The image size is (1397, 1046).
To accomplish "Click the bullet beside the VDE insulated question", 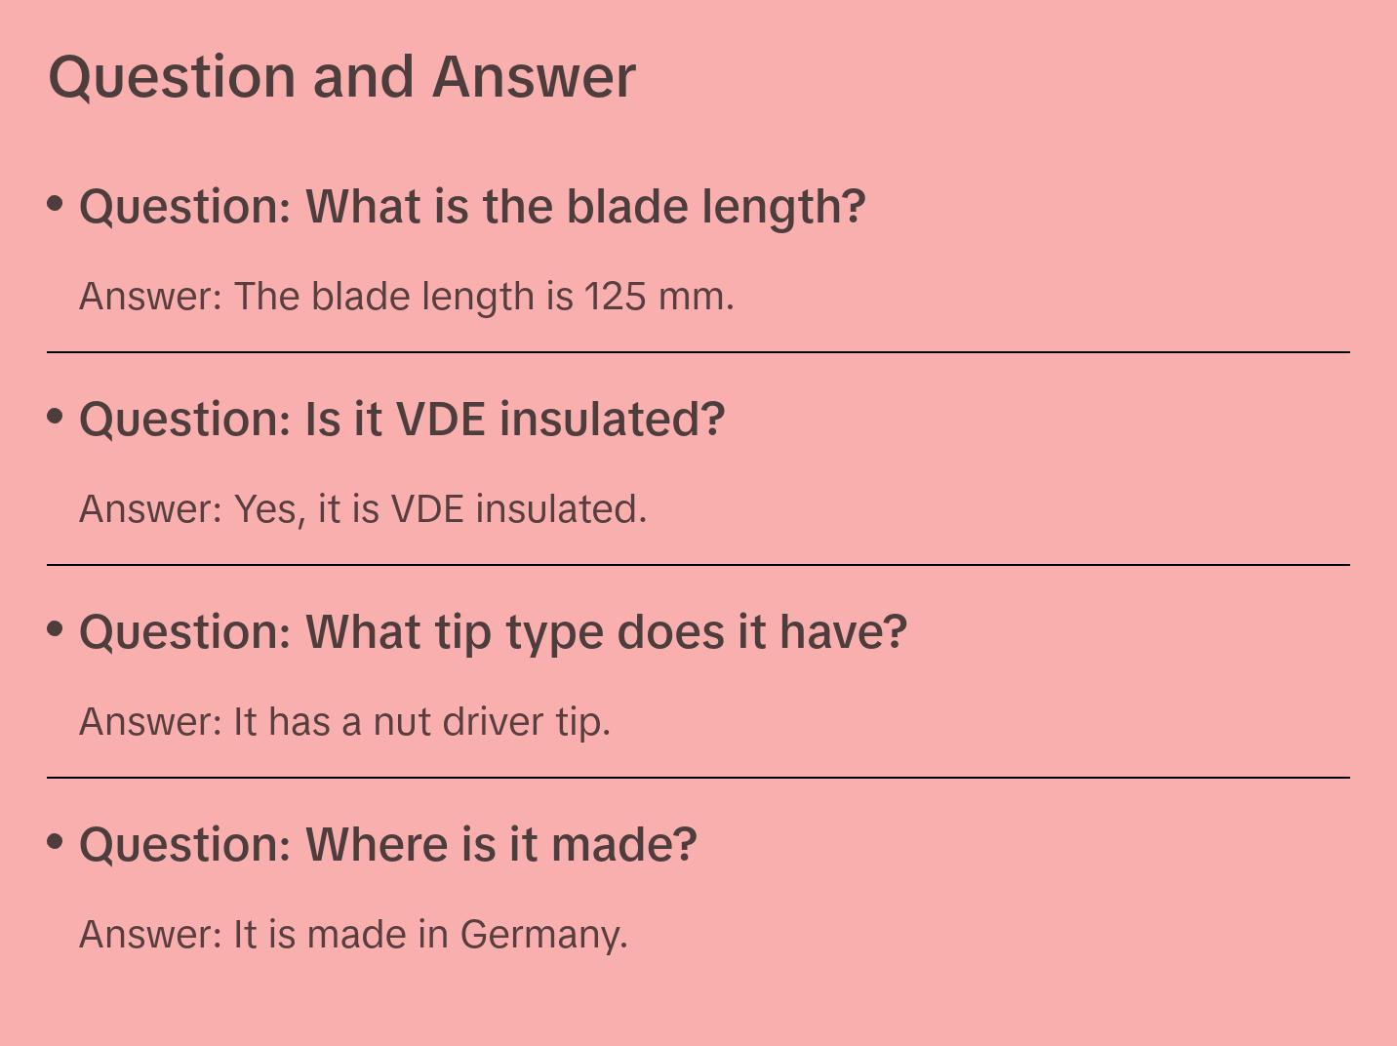I will click(x=56, y=417).
